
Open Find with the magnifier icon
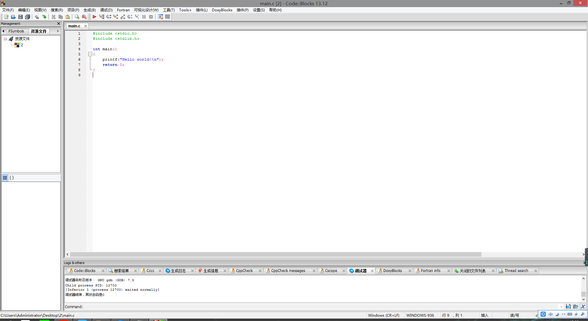click(77, 17)
